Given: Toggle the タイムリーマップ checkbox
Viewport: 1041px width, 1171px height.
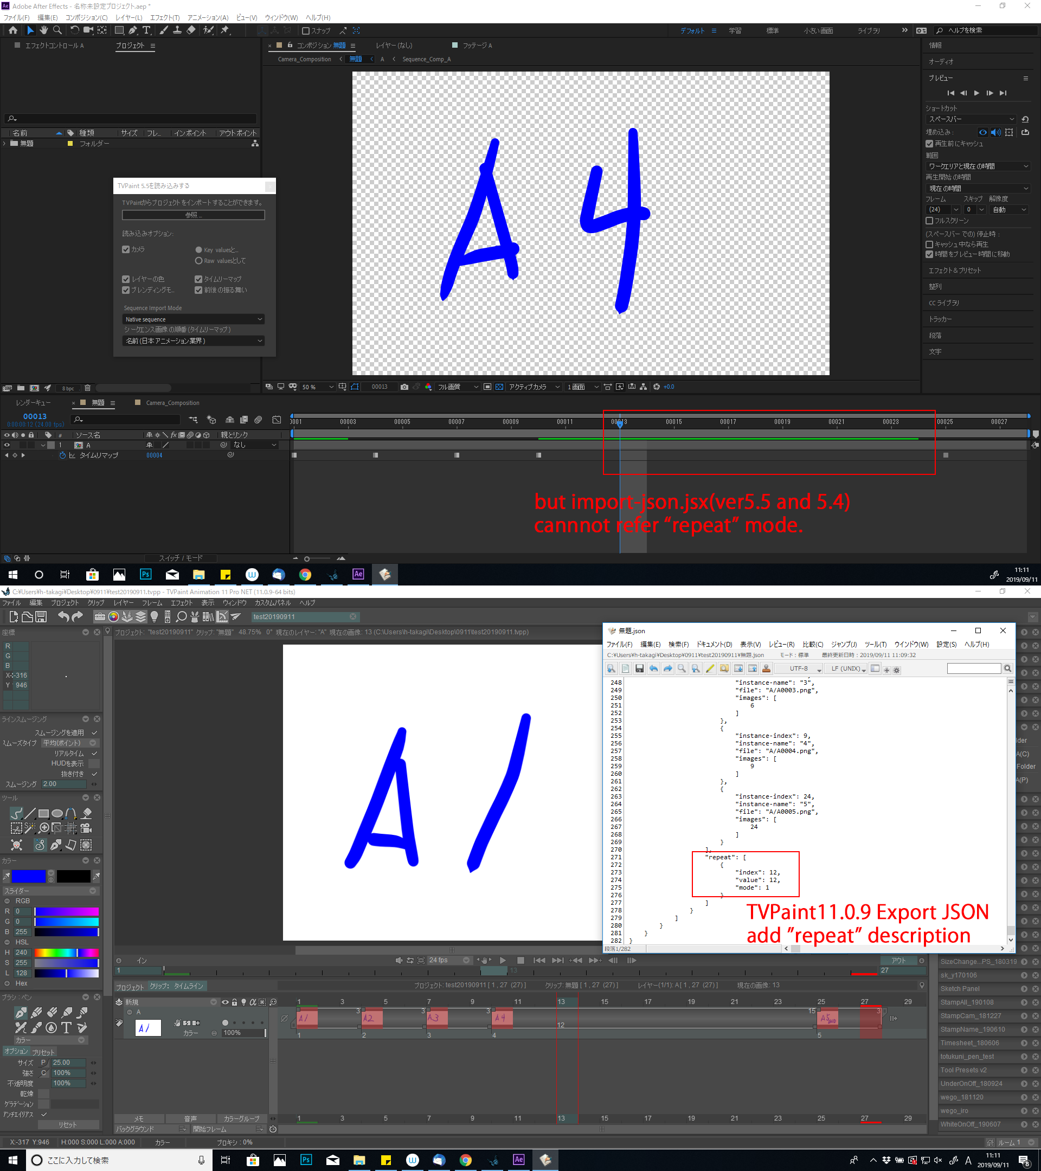Looking at the screenshot, I should click(x=198, y=279).
